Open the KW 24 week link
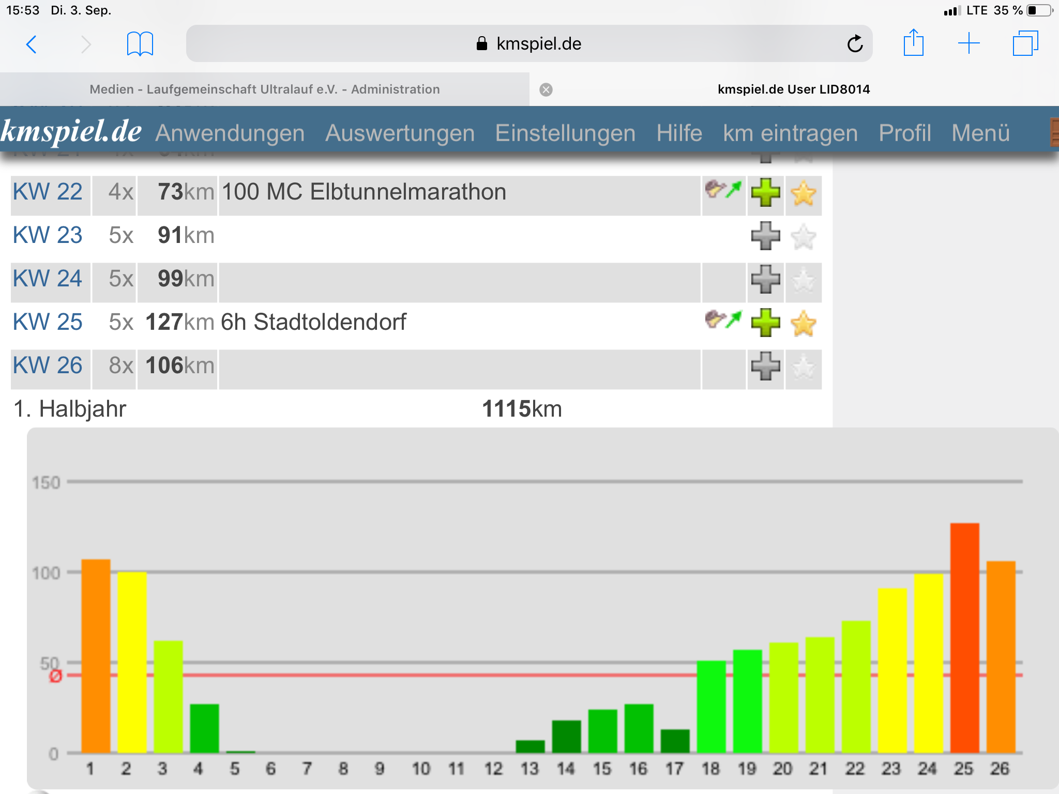This screenshot has width=1059, height=794. click(48, 279)
